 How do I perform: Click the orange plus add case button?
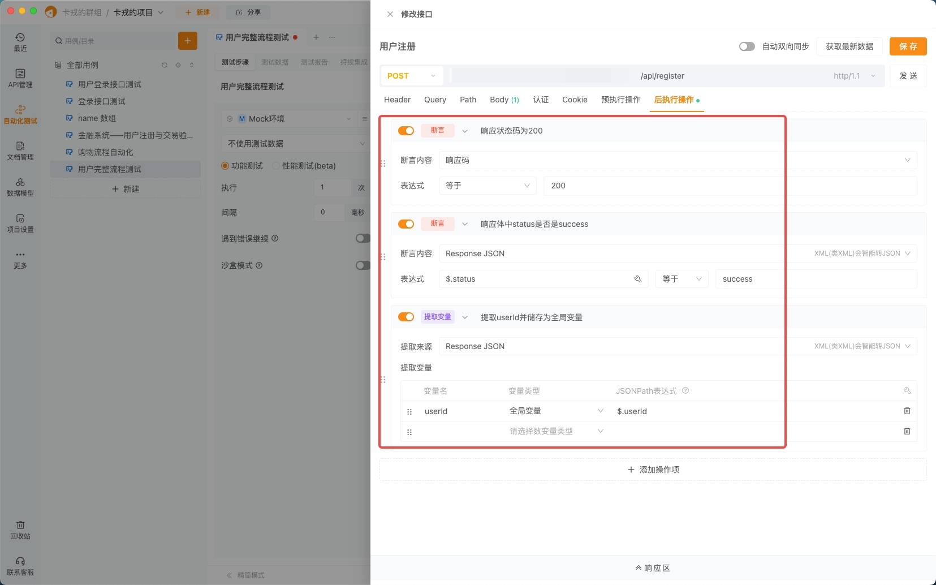188,41
